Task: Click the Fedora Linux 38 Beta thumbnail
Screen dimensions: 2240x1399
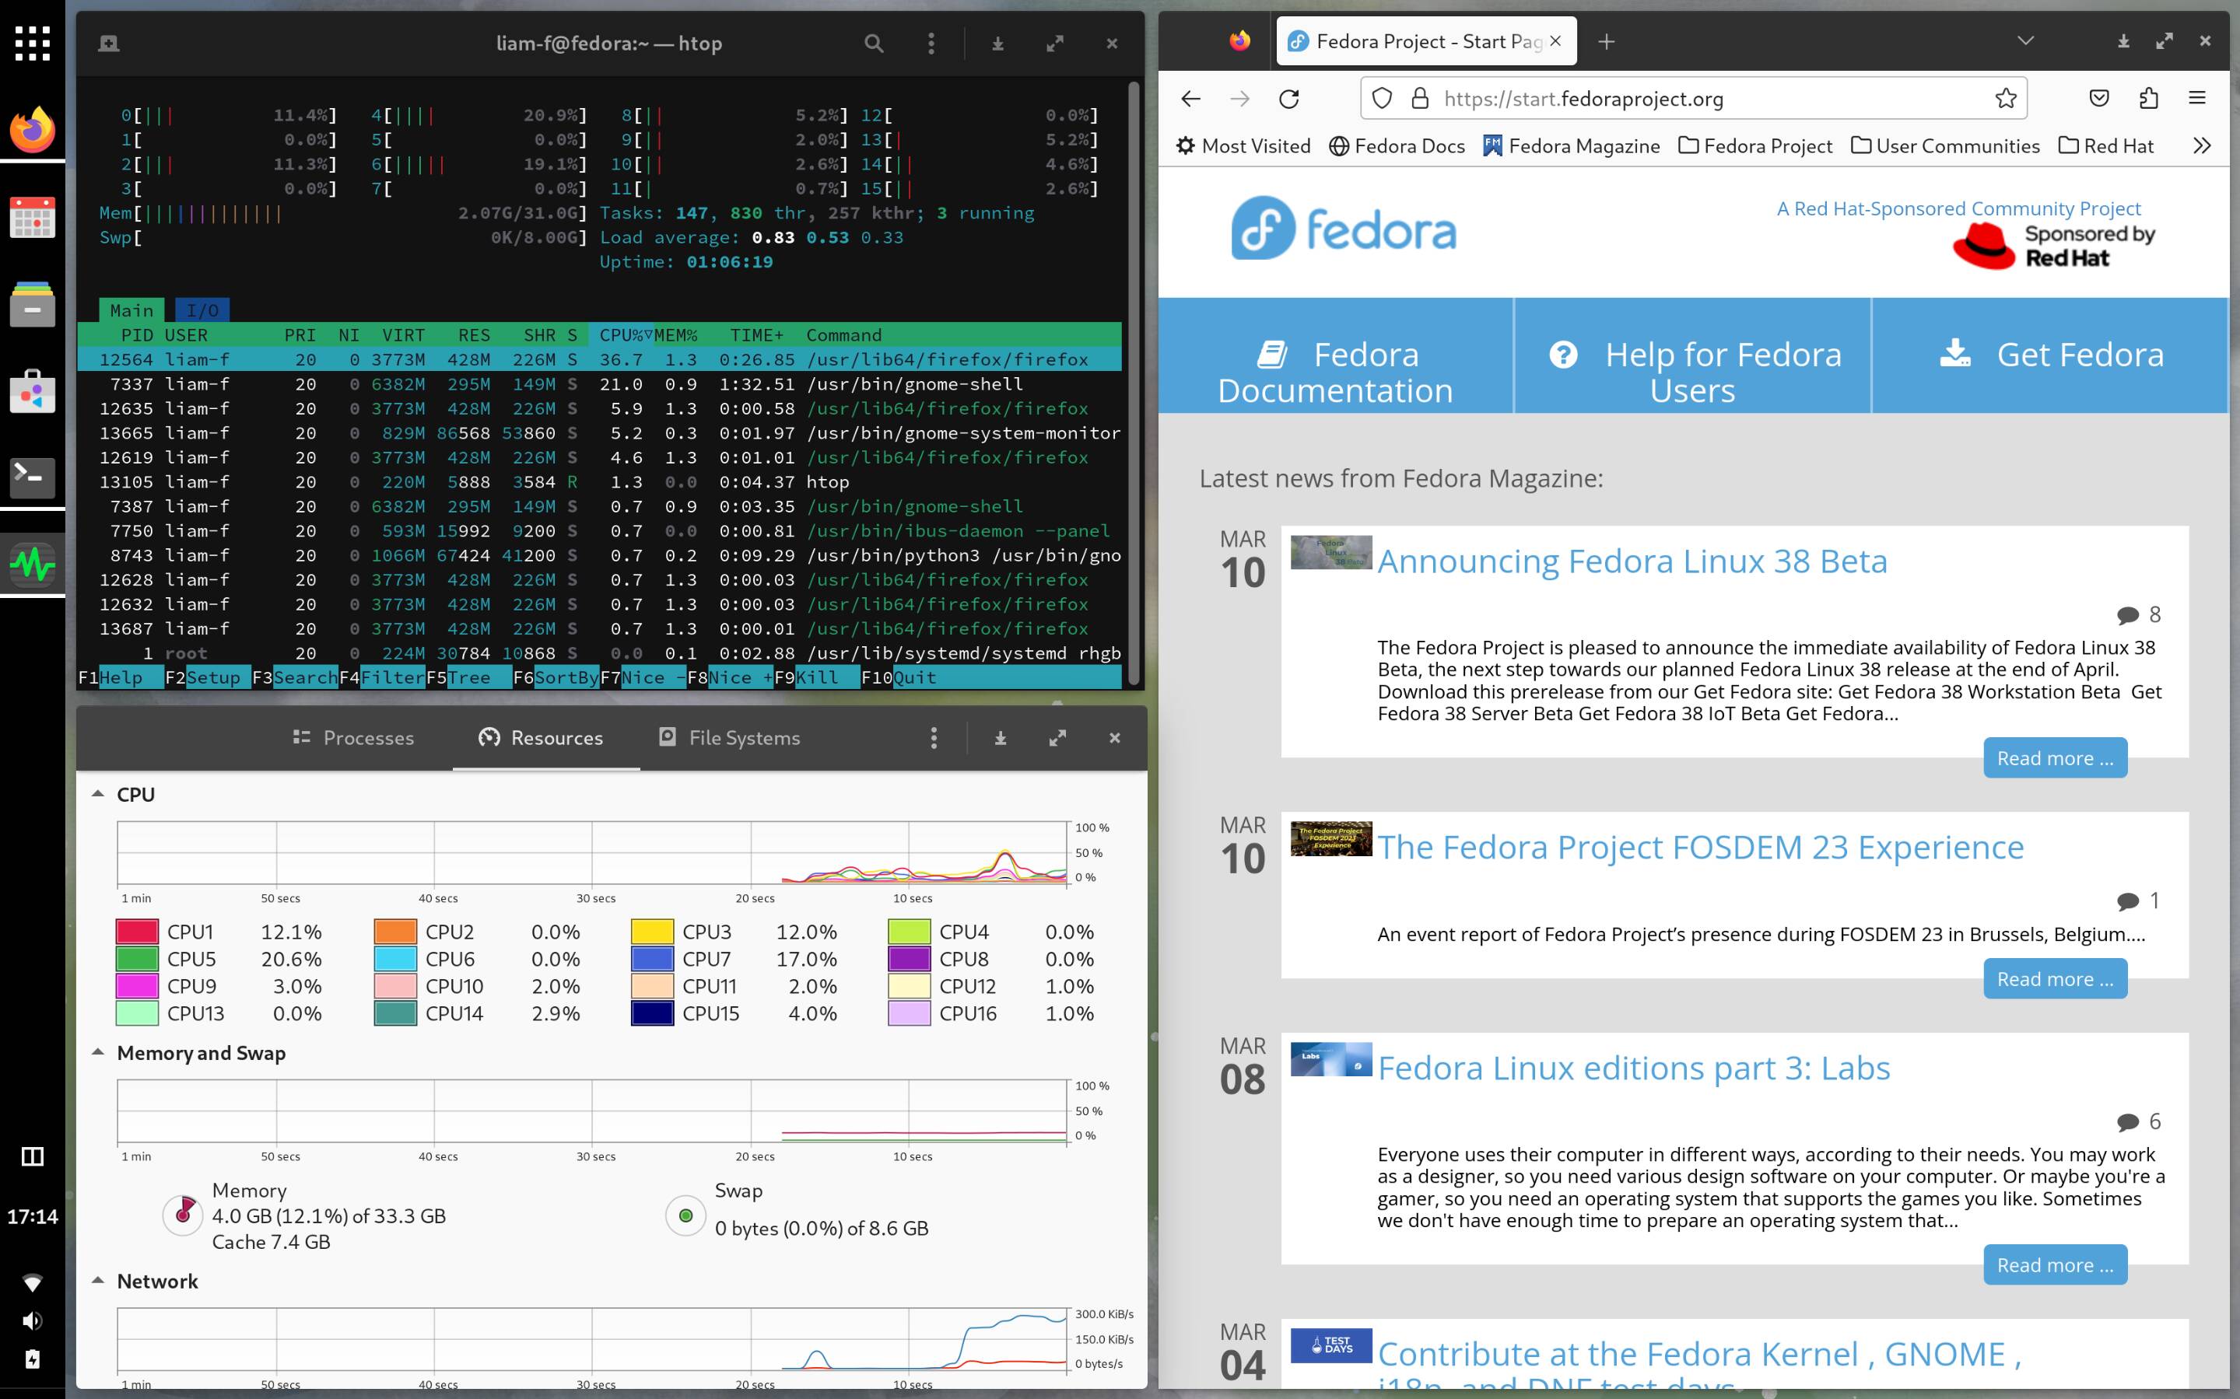Action: click(x=1331, y=552)
